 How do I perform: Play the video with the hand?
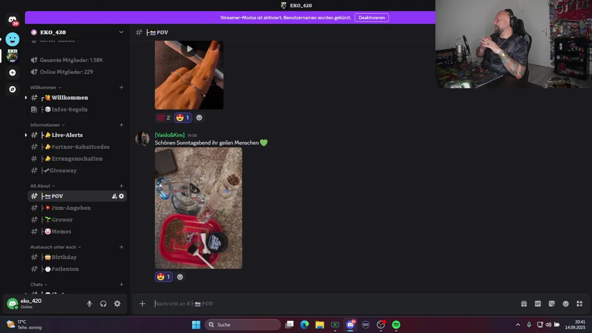pyautogui.click(x=189, y=49)
